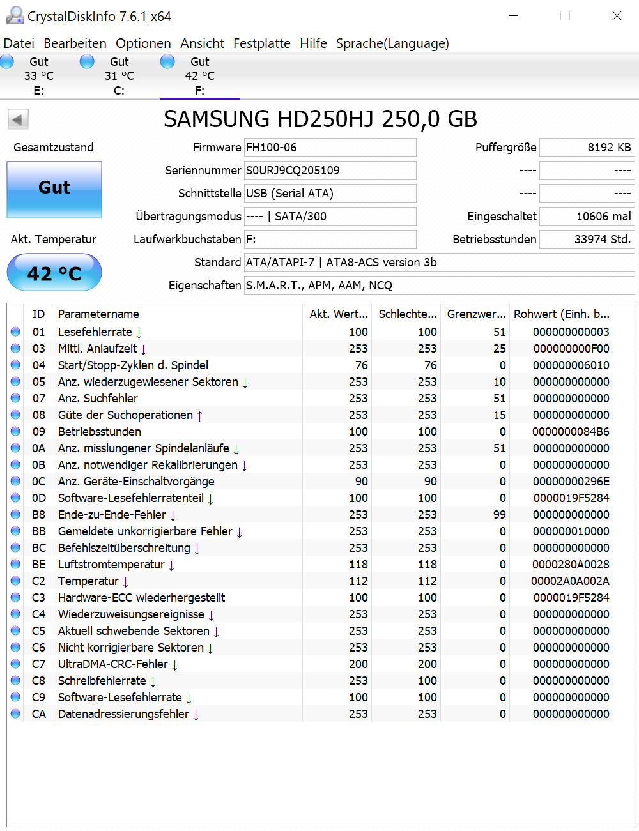Click status dot of Geräte-Einschaltvorgänge row
Image resolution: width=639 pixels, height=831 pixels.
point(15,481)
